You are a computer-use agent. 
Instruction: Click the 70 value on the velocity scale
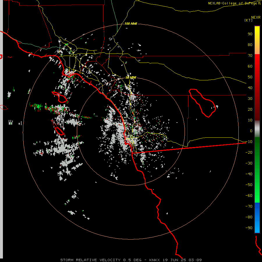[x=250, y=56]
